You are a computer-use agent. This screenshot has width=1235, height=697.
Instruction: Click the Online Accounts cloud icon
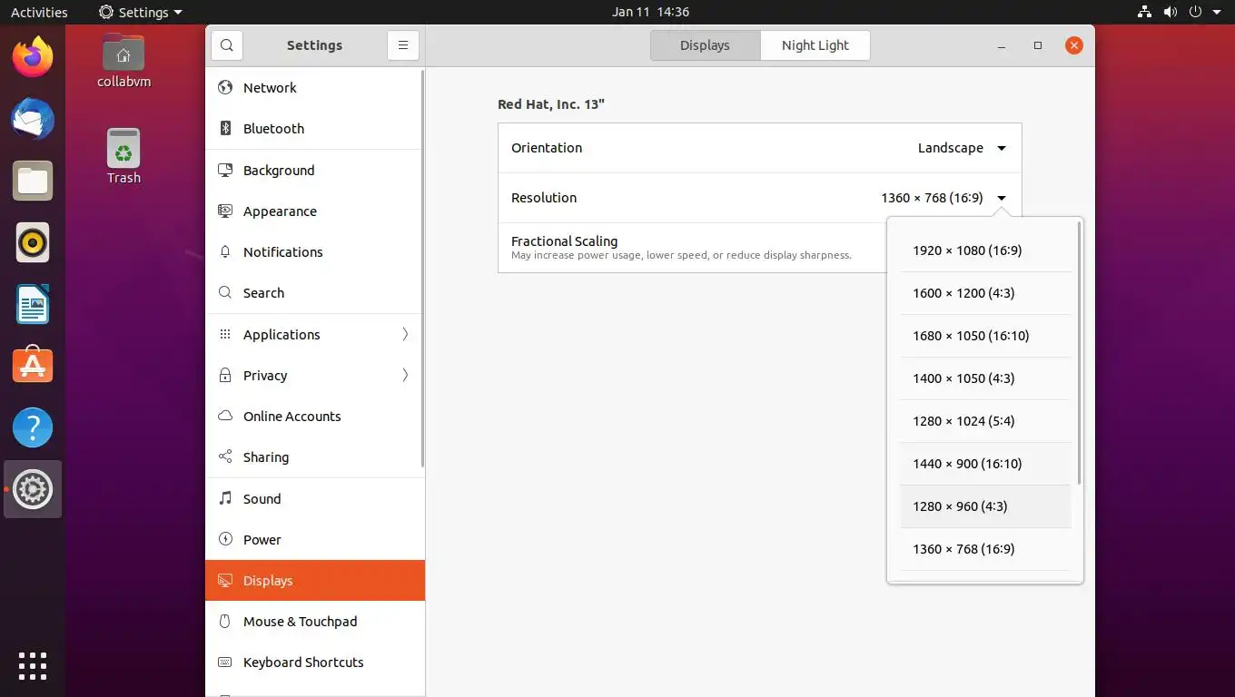tap(225, 417)
